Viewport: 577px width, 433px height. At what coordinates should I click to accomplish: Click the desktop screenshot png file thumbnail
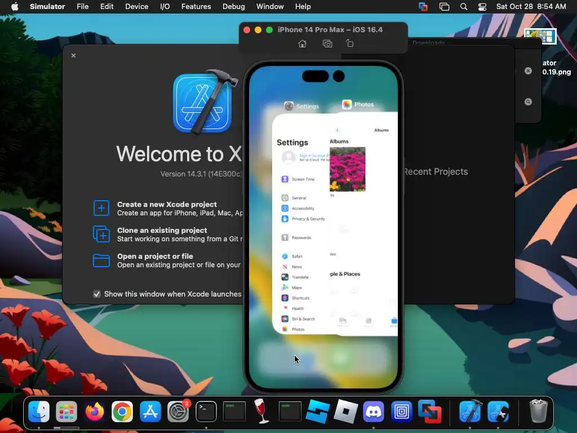[540, 37]
